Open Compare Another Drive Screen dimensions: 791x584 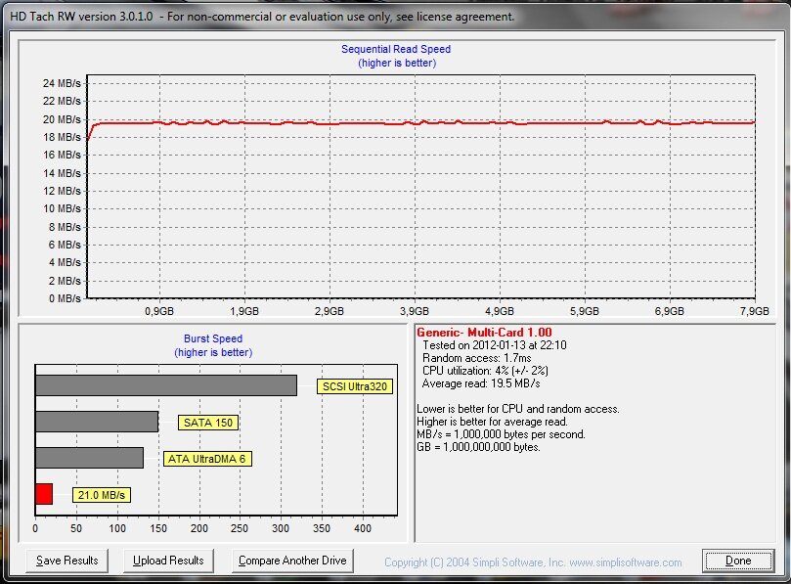(293, 561)
